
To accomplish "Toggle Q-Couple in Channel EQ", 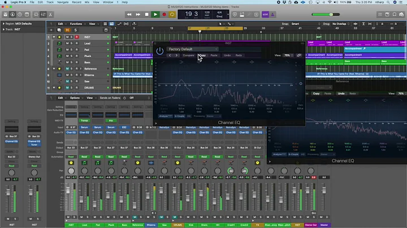I will pos(179,116).
